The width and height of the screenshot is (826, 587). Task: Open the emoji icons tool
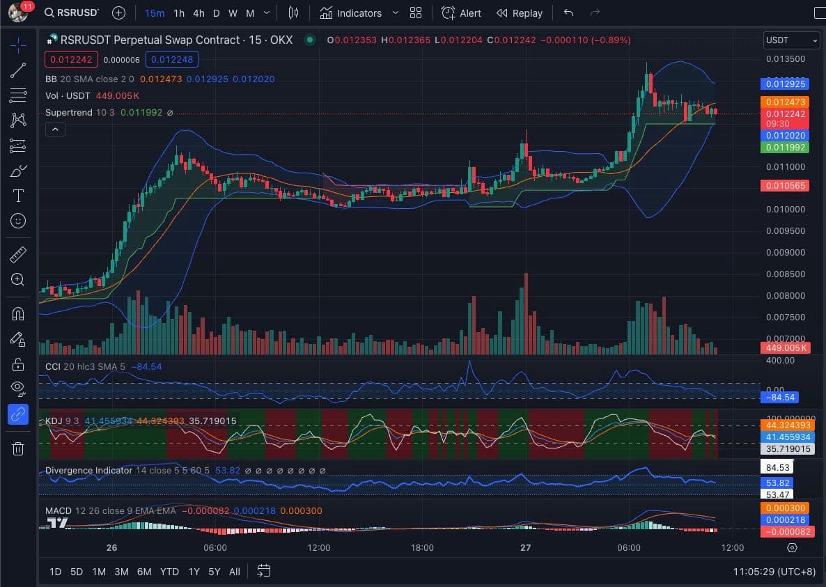(x=18, y=221)
